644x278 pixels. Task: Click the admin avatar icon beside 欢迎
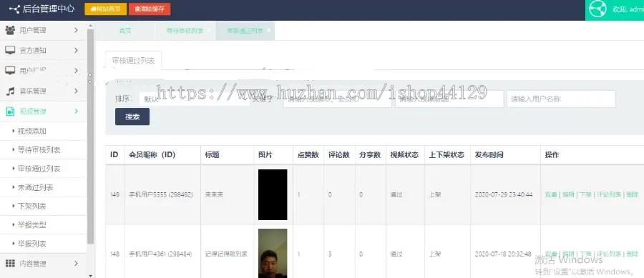click(x=597, y=9)
